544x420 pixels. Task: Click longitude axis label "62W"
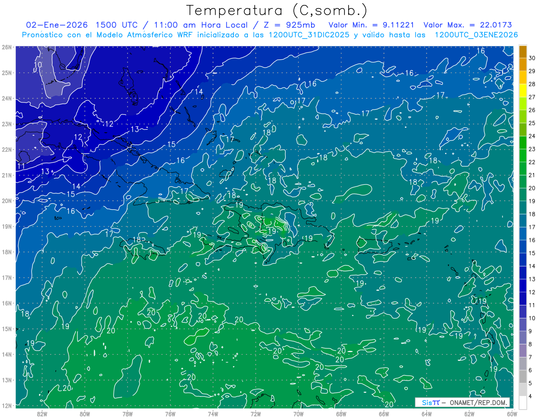pos(469,414)
